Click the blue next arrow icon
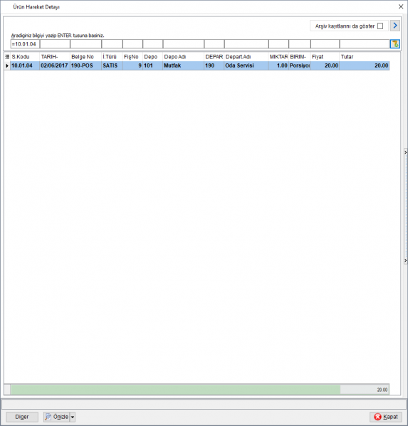Image resolution: width=408 pixels, height=426 pixels. click(x=395, y=26)
